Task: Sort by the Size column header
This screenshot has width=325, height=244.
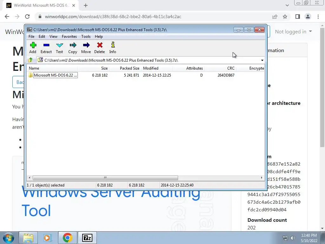Action: (94, 68)
